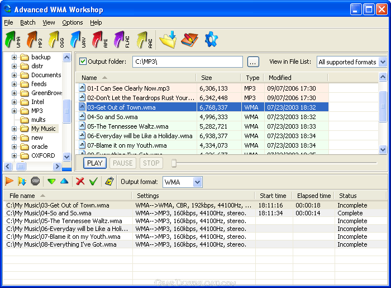Convert to OGG with yellow arrow icon
The width and height of the screenshot is (391, 288).
click(56, 40)
